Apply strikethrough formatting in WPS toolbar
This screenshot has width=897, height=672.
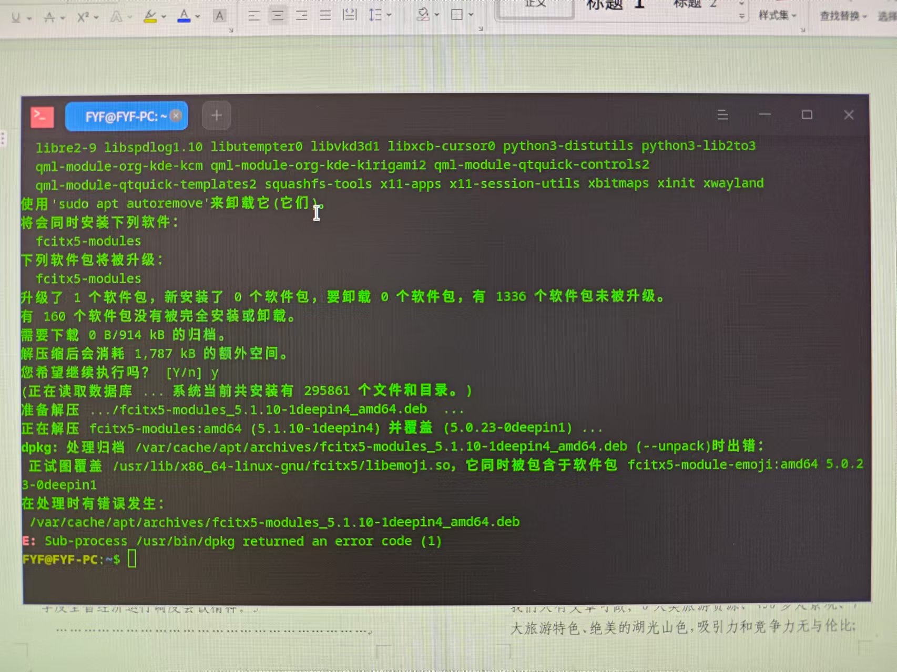(49, 18)
